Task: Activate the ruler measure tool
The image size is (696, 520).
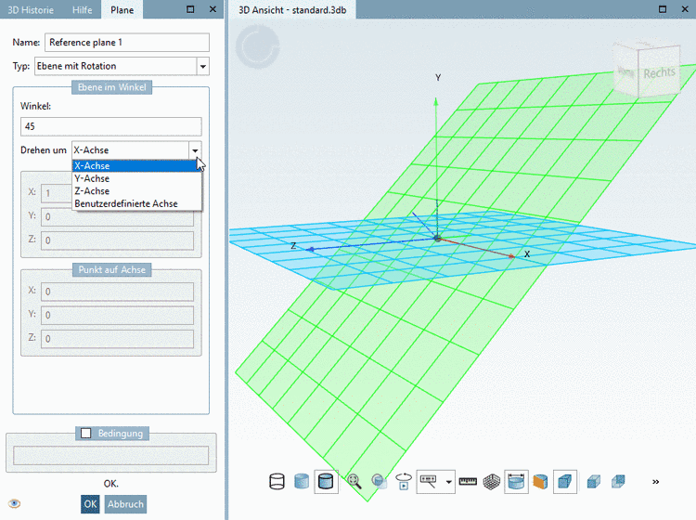Action: tap(468, 481)
